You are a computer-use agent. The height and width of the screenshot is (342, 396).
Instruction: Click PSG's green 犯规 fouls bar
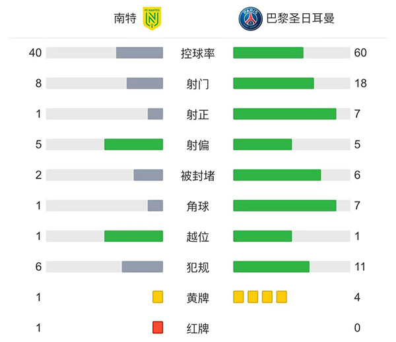pyautogui.click(x=271, y=267)
